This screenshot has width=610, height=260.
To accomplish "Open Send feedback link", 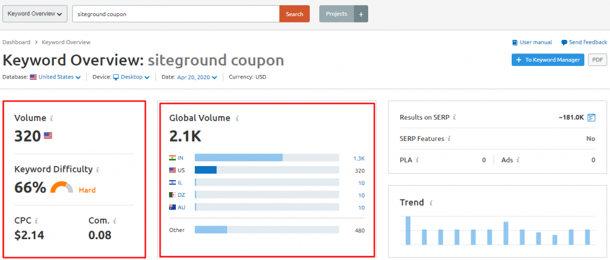I will 588,42.
